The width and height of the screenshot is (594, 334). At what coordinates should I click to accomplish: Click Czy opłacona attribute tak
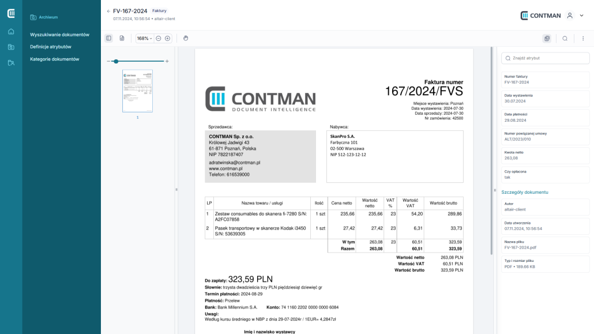(x=545, y=174)
